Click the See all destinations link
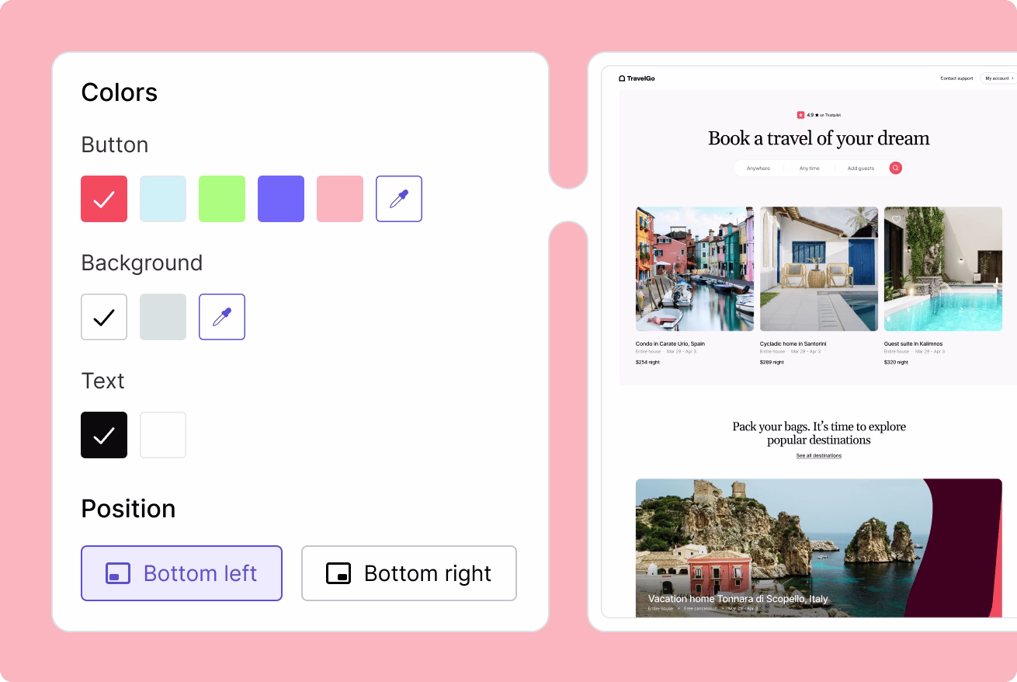 (x=818, y=456)
